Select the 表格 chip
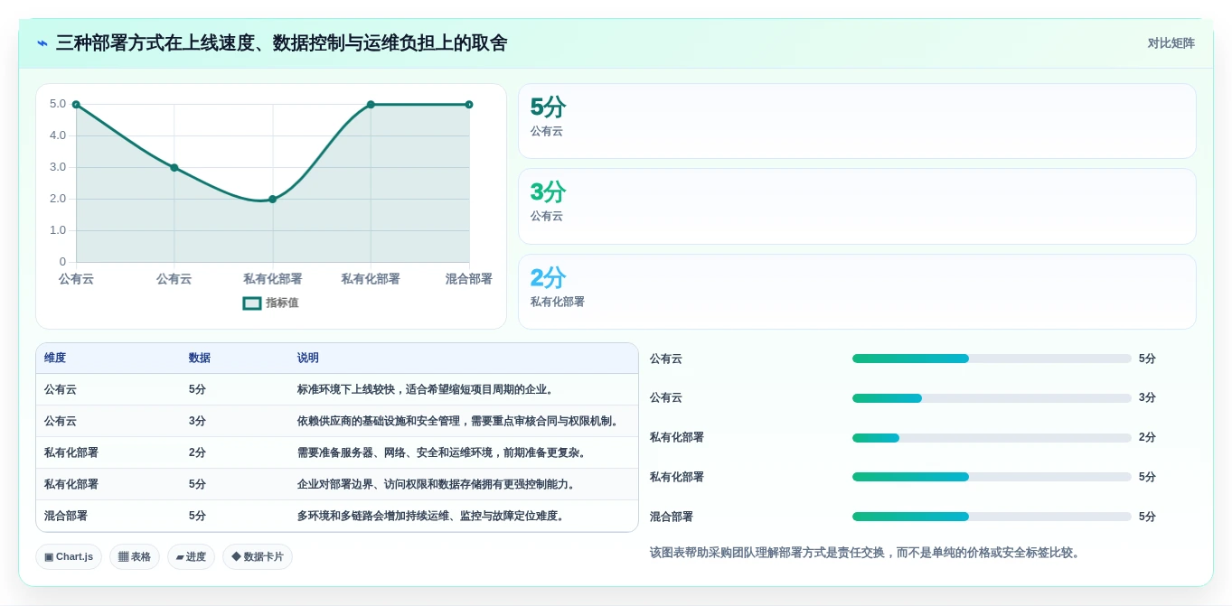The height and width of the screenshot is (606, 1232). pyautogui.click(x=135, y=556)
